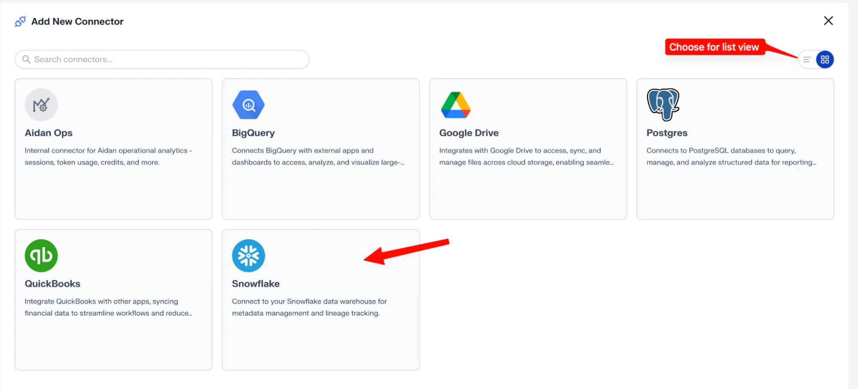
Task: Select the grid view layout button
Action: [825, 60]
